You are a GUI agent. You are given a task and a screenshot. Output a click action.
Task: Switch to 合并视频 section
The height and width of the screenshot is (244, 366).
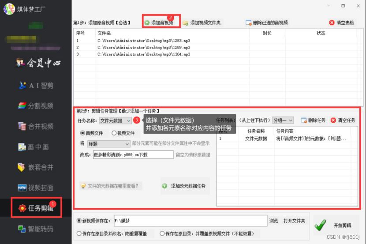(x=41, y=126)
